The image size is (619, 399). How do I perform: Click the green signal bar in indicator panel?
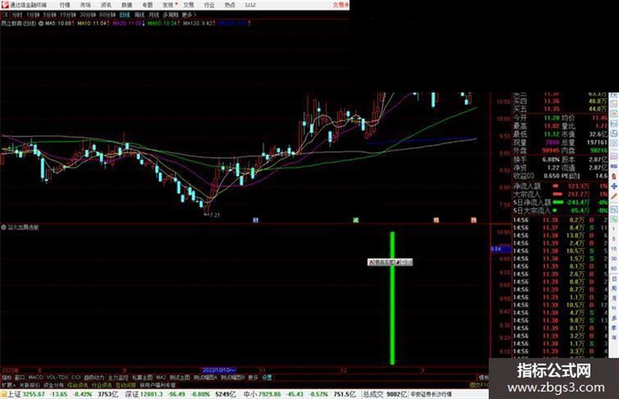[392, 298]
